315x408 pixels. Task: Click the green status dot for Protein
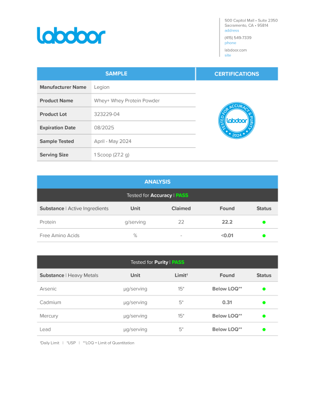[x=264, y=222]
